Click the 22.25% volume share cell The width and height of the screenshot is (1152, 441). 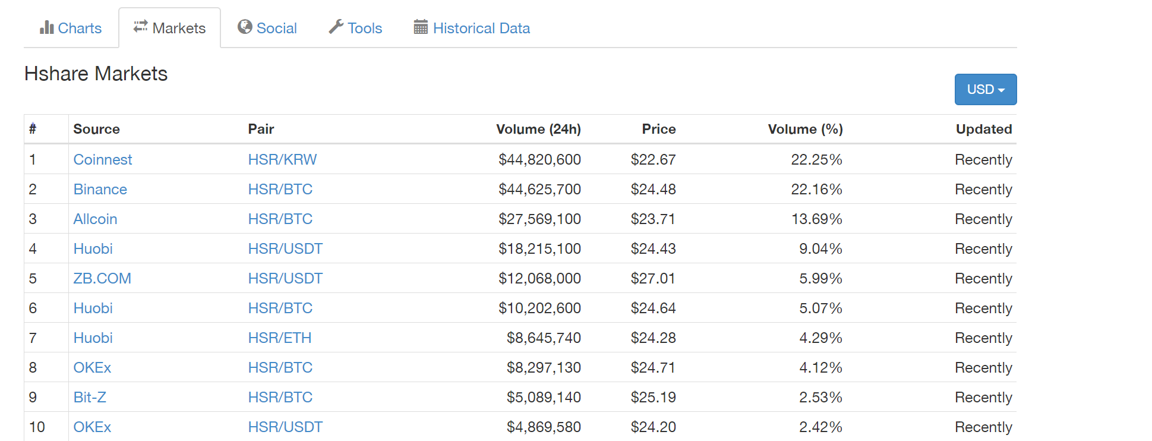816,159
